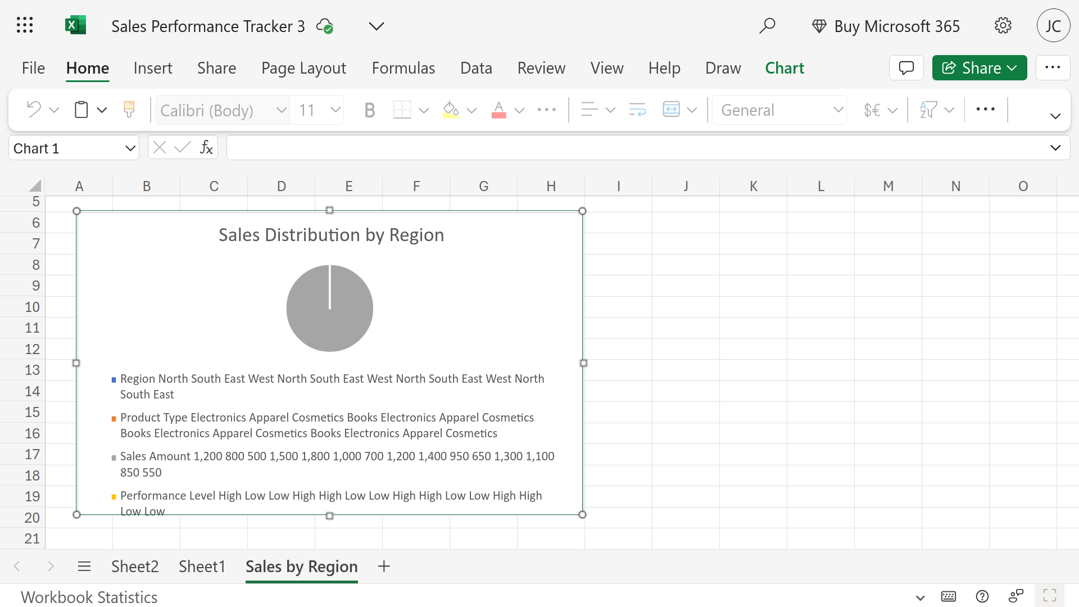Viewport: 1079px width, 607px height.
Task: Toggle Bold formatting
Action: 369,110
